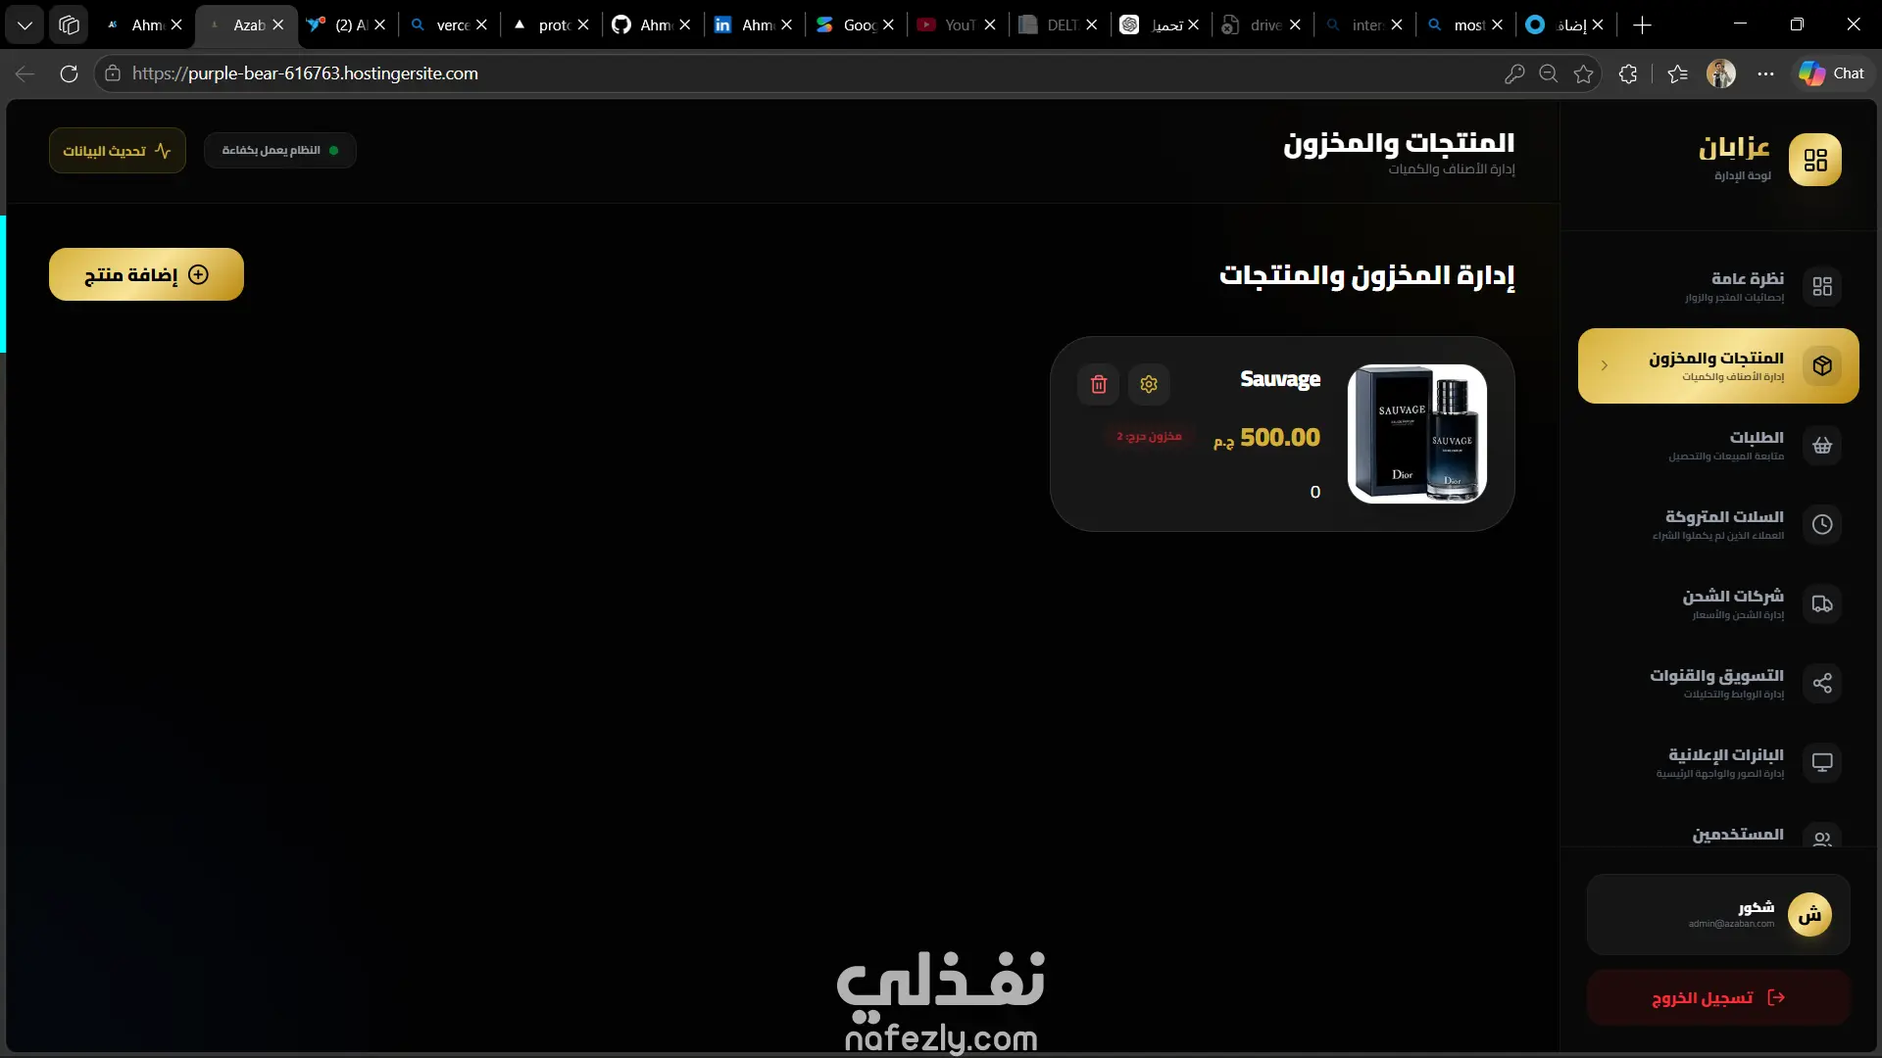The image size is (1882, 1058).
Task: Open التسويق والقنوات marketing section
Action: [1718, 683]
